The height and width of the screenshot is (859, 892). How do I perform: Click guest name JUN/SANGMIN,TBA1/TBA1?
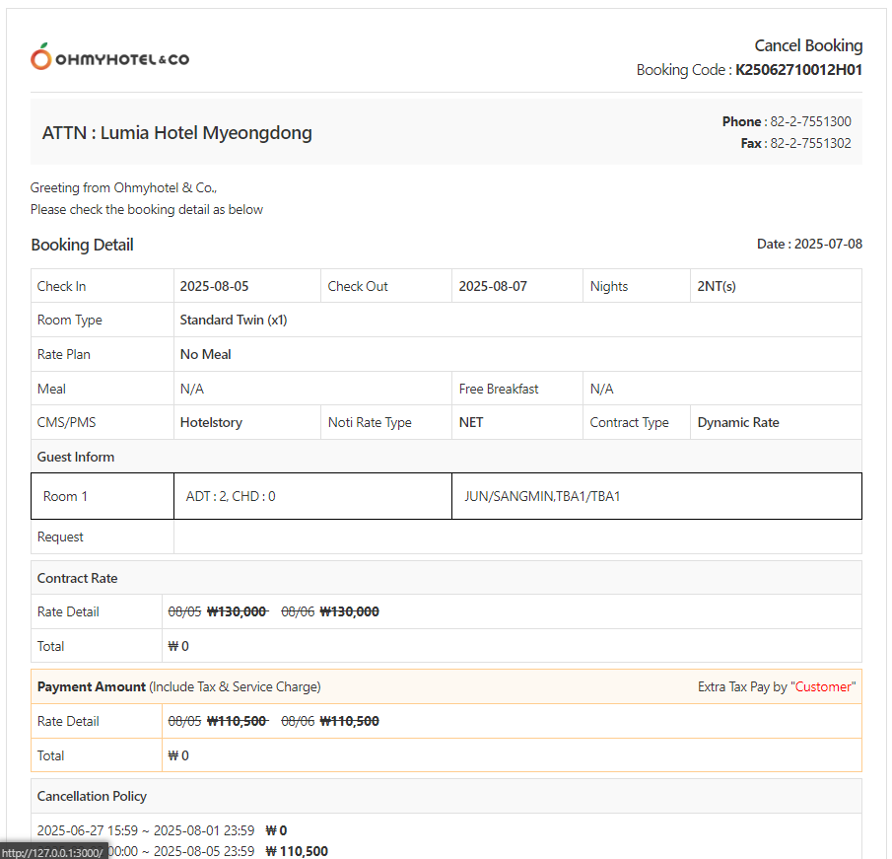point(542,496)
